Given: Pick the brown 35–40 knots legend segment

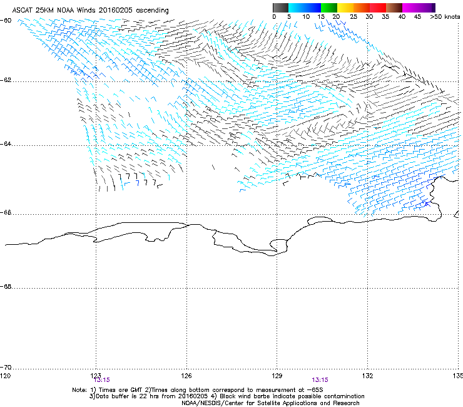Looking at the screenshot, I should [x=394, y=8].
